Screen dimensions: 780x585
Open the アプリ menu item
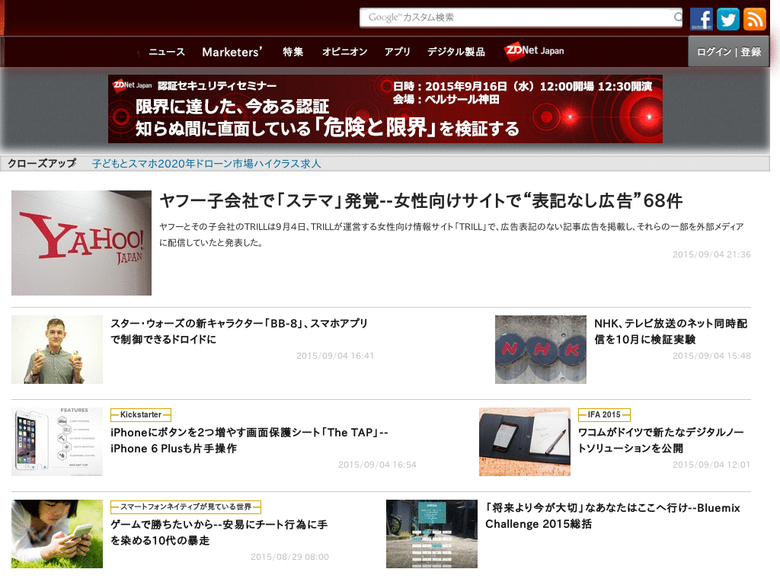[x=398, y=52]
